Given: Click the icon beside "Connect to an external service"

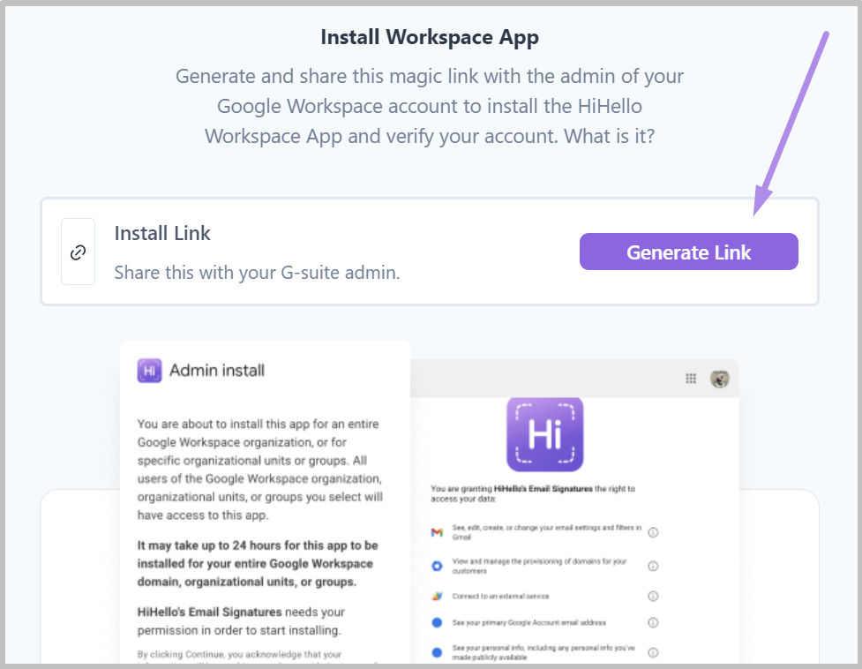Looking at the screenshot, I should coord(437,597).
